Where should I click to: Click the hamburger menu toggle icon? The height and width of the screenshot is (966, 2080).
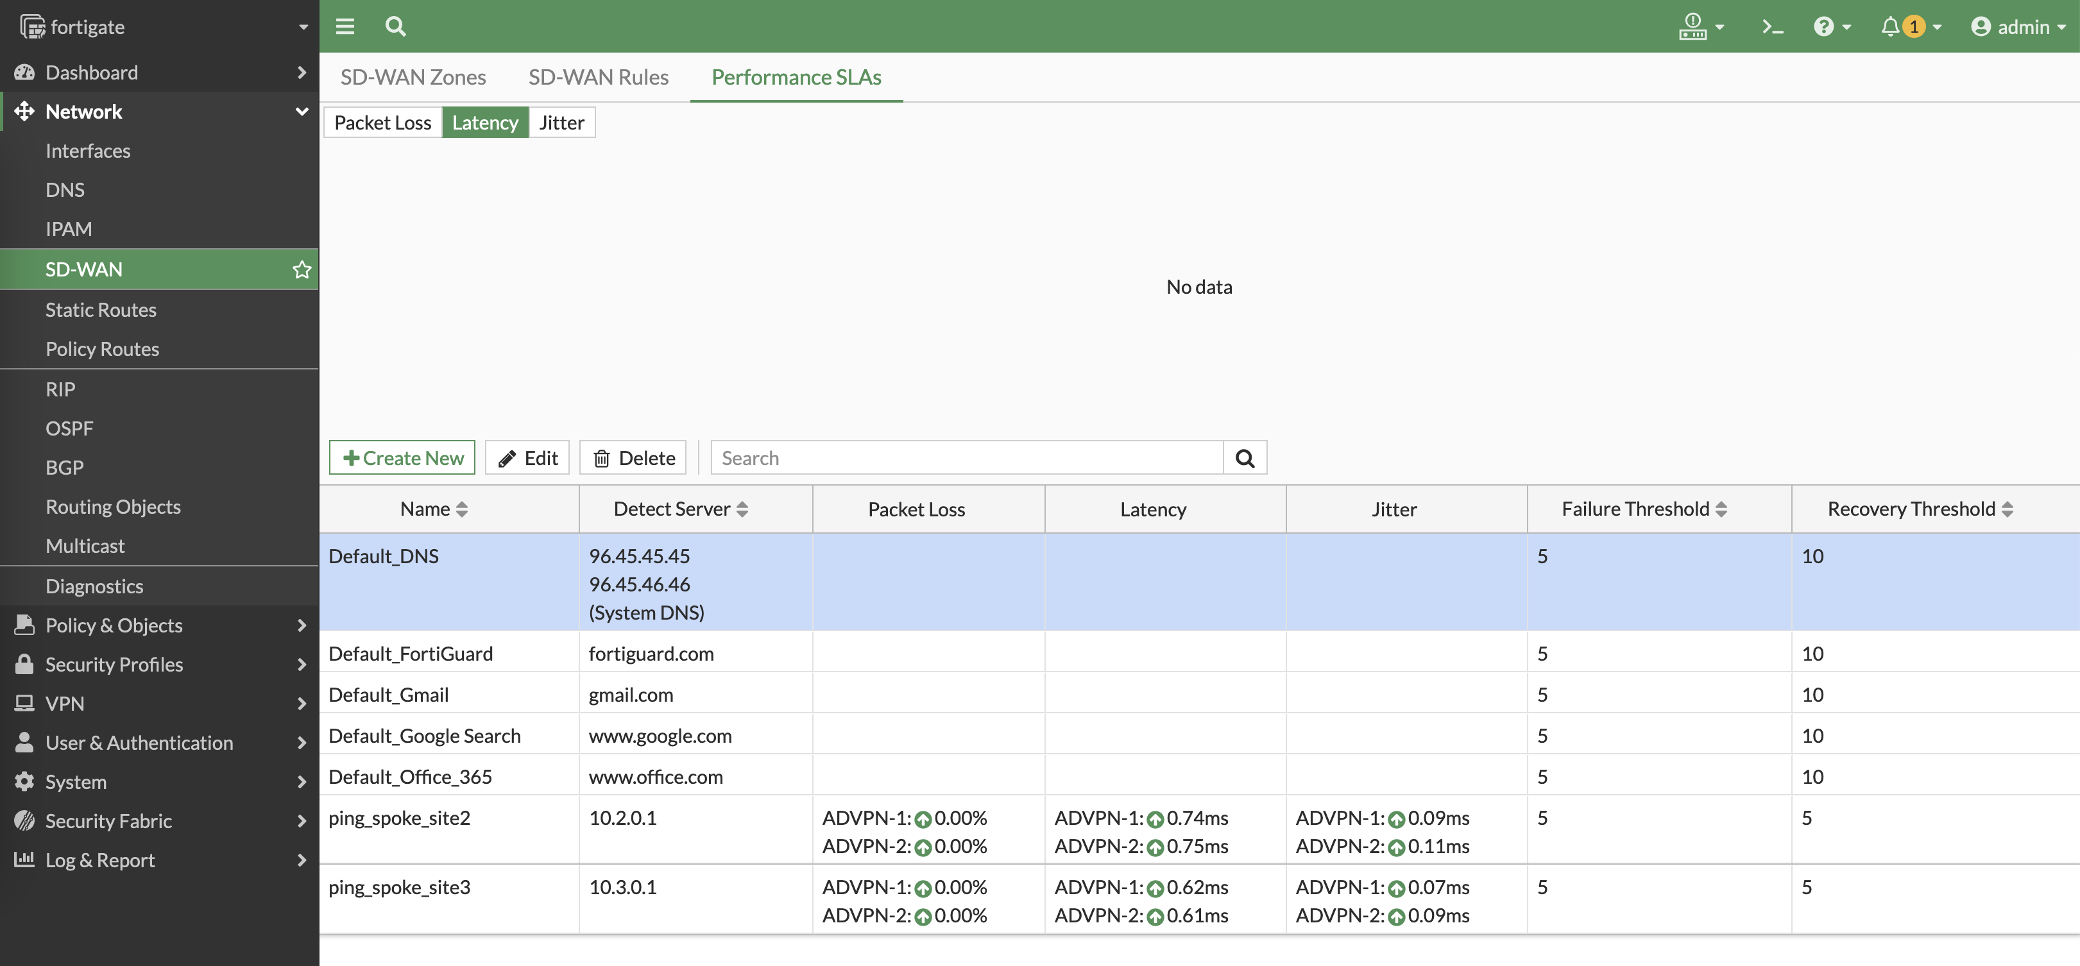(x=345, y=27)
